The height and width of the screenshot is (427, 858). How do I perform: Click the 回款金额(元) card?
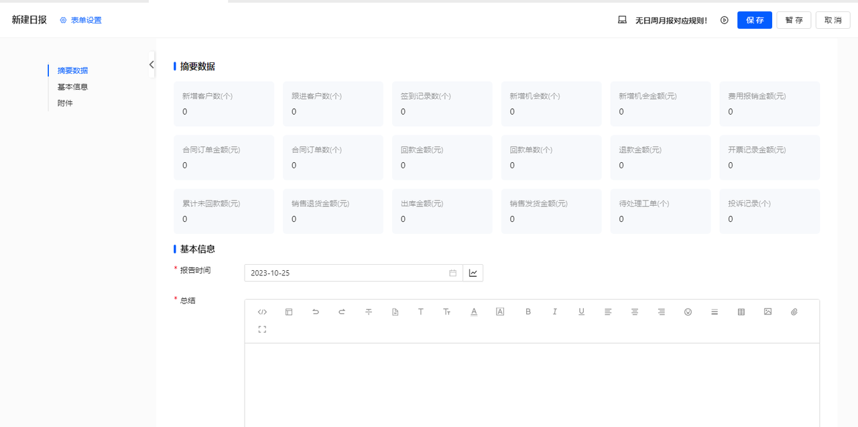coord(442,158)
